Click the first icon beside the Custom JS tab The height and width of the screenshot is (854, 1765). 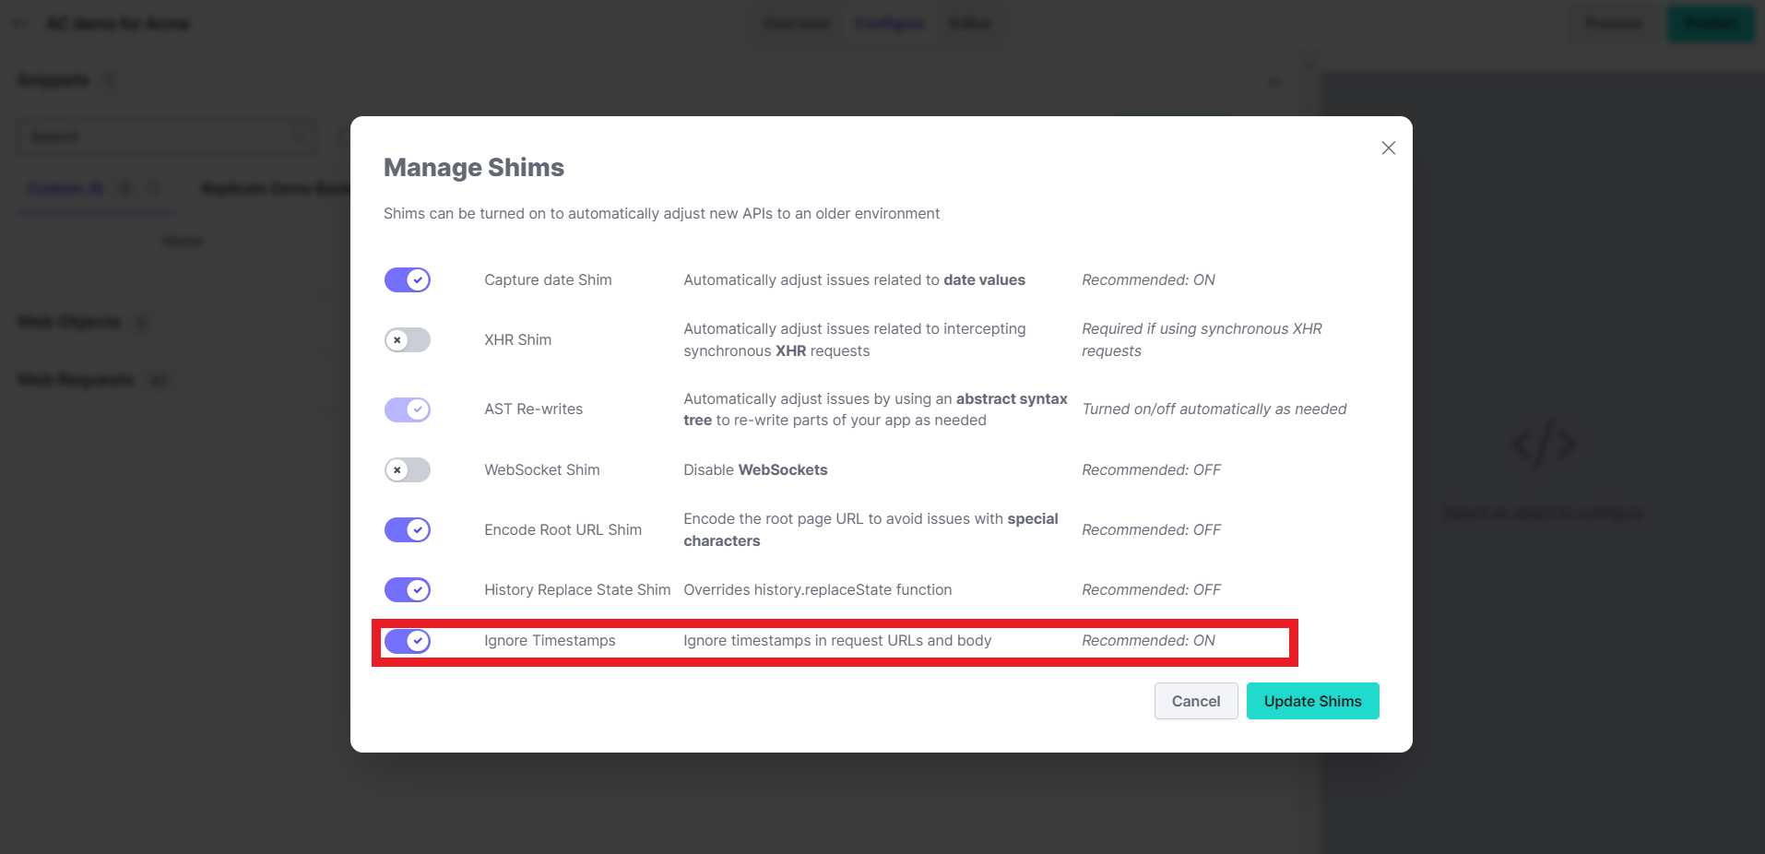click(125, 188)
